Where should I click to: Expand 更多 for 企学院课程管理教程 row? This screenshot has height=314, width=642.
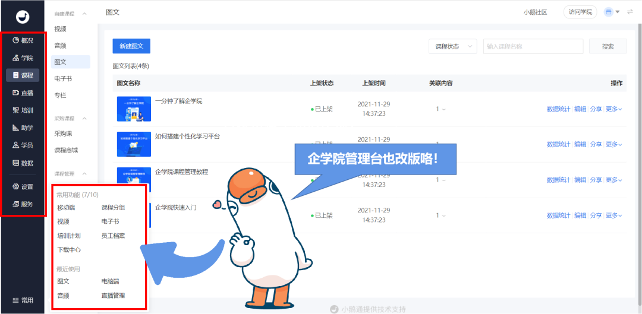pyautogui.click(x=613, y=180)
